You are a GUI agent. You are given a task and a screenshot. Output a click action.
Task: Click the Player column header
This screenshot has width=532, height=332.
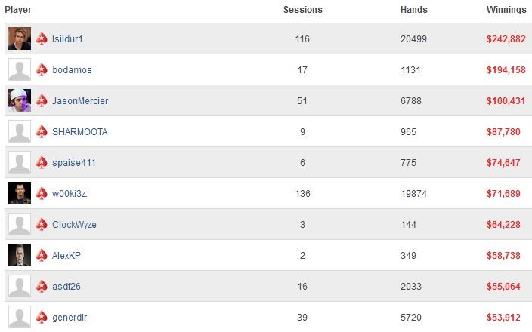(x=18, y=10)
